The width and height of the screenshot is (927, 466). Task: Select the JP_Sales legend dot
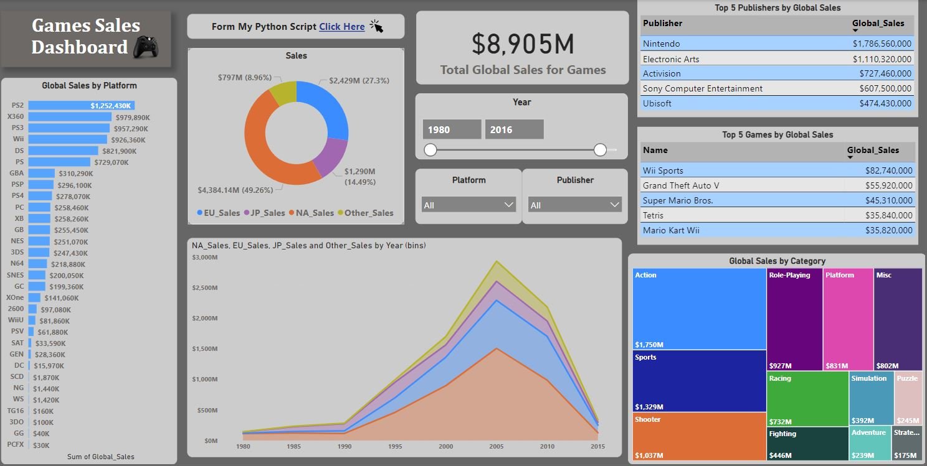246,213
